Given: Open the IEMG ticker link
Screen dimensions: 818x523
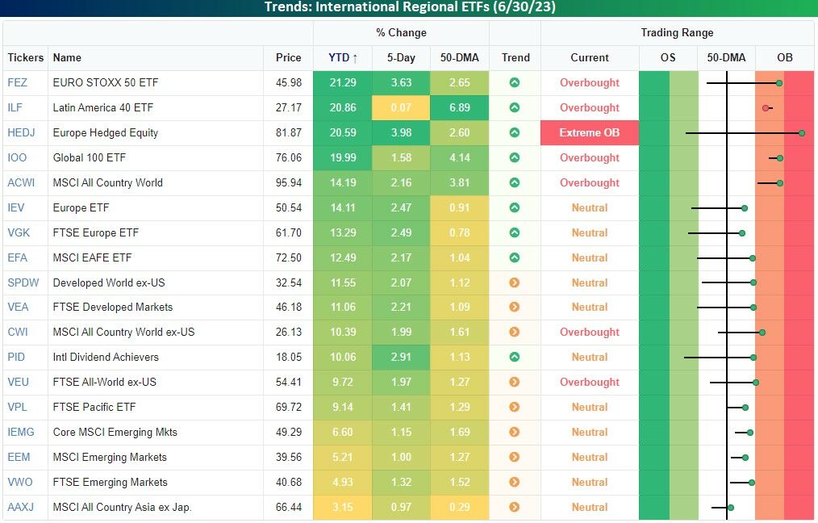Looking at the screenshot, I should tap(20, 432).
